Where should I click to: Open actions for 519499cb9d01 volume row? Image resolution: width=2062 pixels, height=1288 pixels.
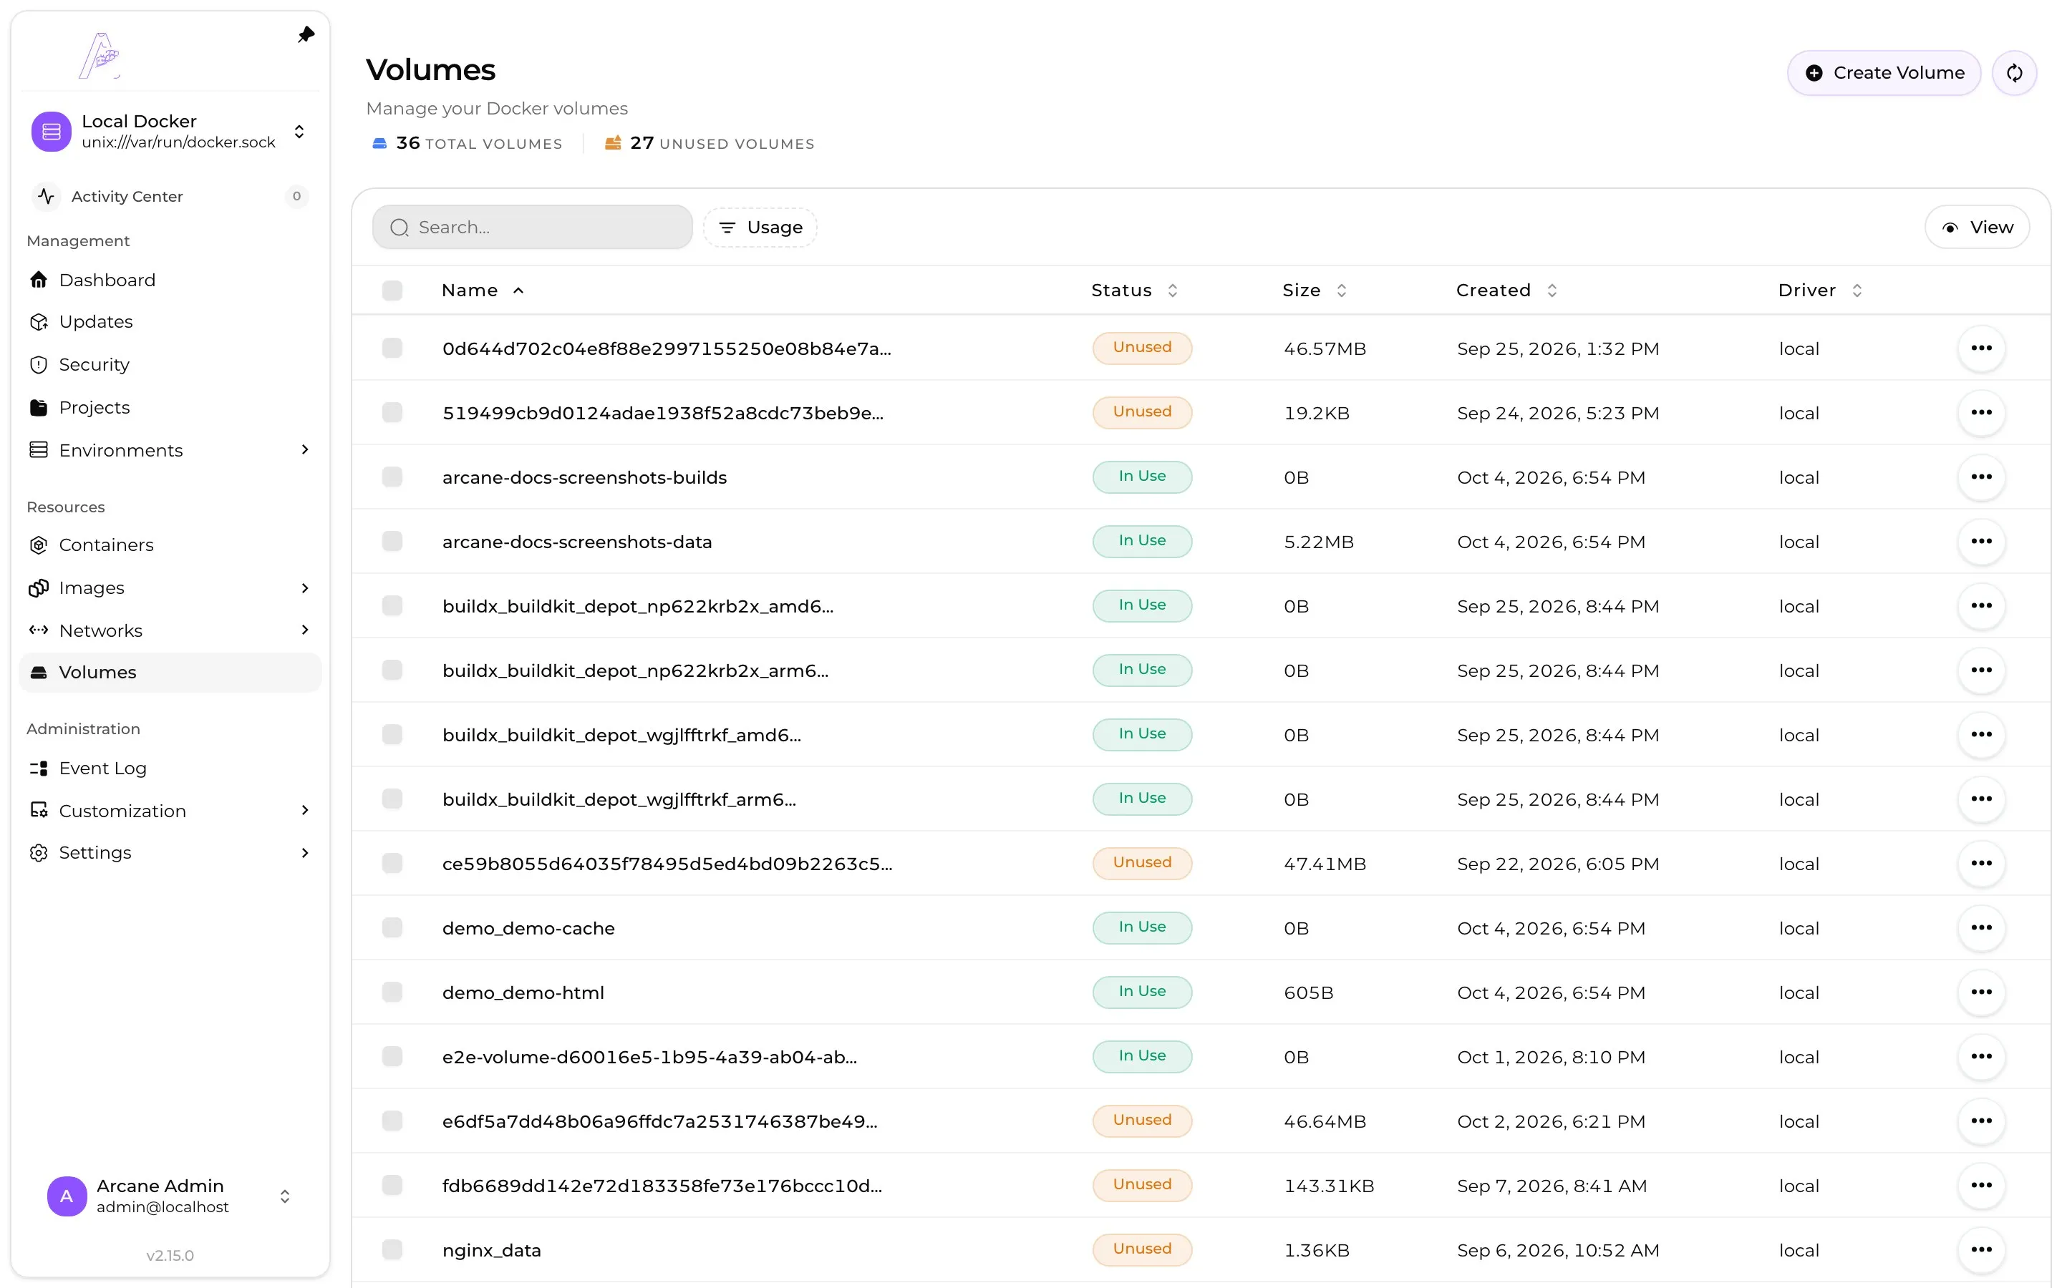pos(1981,412)
